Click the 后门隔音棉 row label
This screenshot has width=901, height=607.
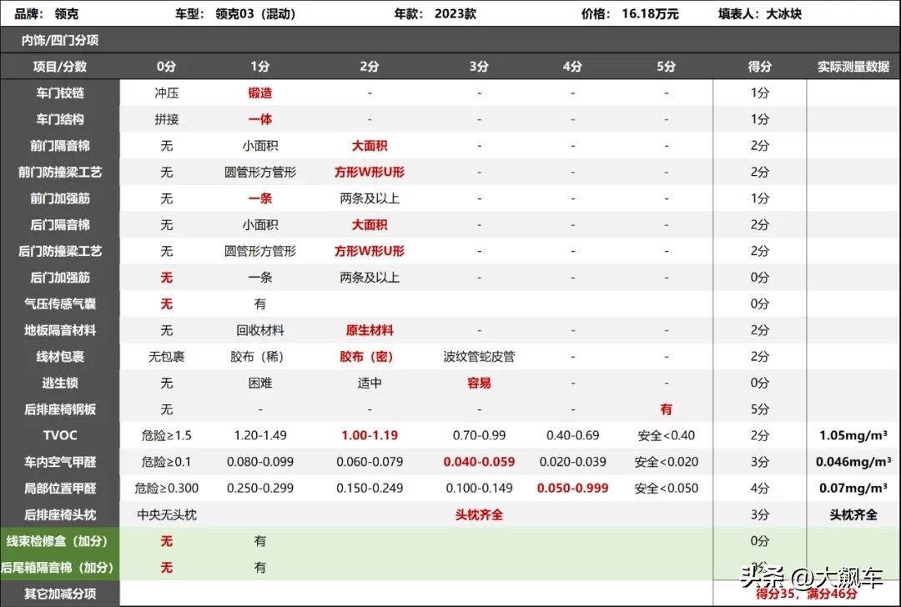click(60, 225)
